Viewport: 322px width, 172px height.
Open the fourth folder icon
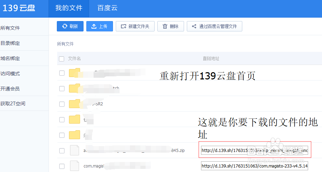tap(74, 119)
